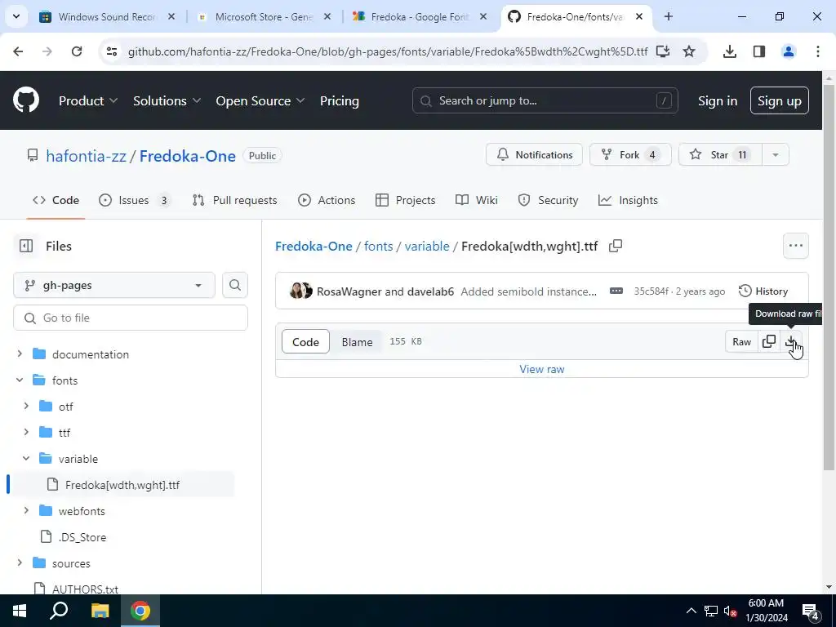This screenshot has width=836, height=627.
Task: Reload the page
Action: pyautogui.click(x=77, y=51)
